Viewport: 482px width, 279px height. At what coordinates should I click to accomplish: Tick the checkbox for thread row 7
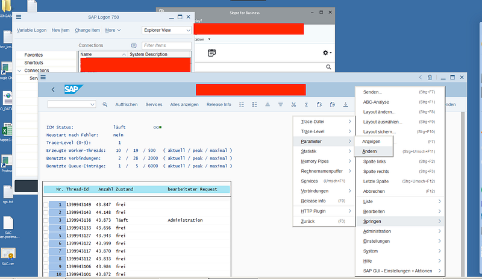tap(46, 251)
